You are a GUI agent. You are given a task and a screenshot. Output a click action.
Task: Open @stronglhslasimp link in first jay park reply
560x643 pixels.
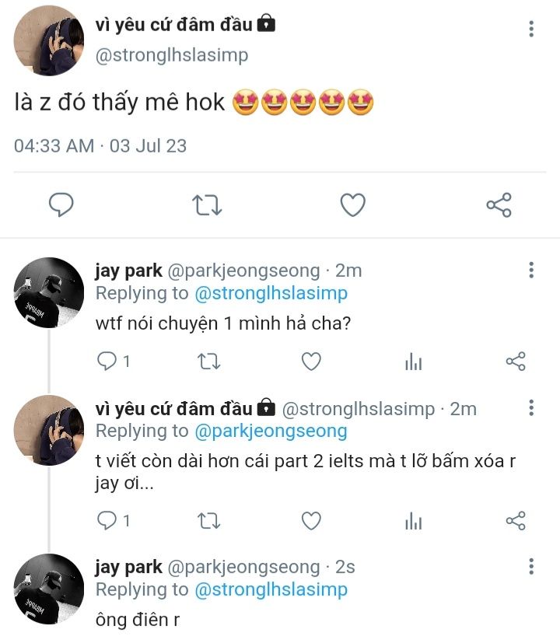click(270, 293)
